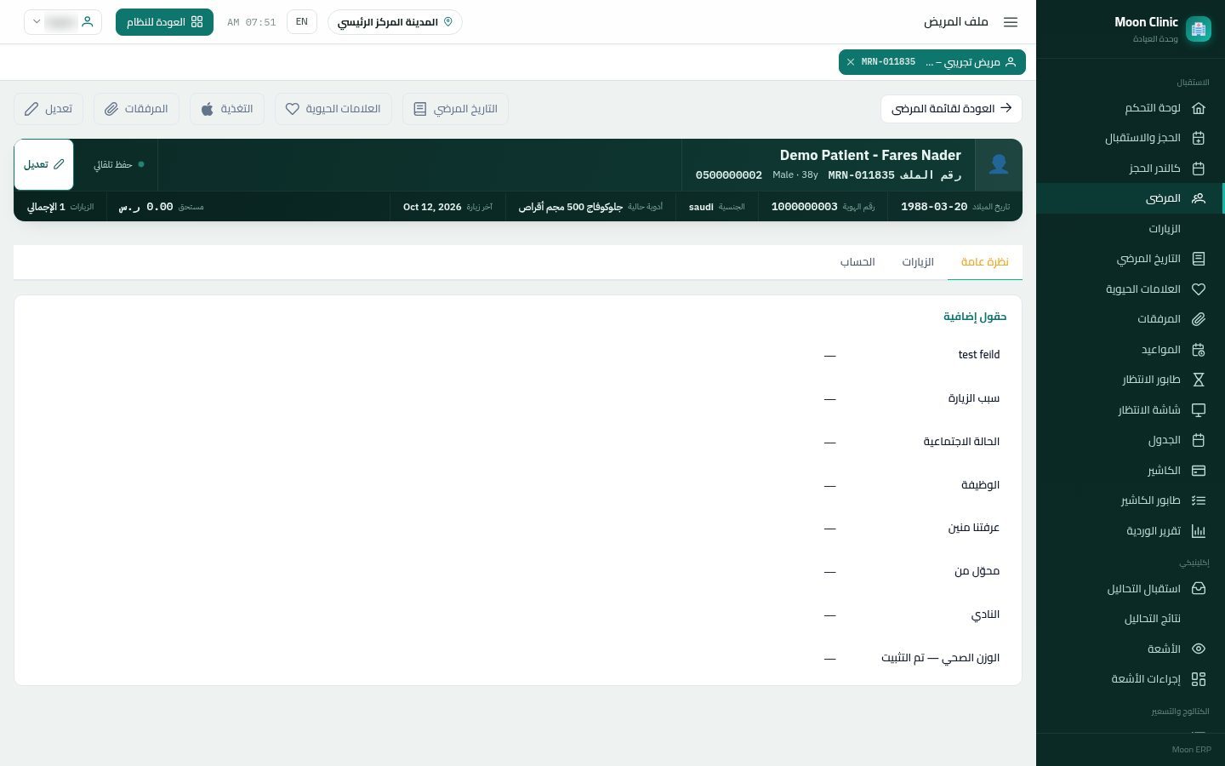The width and height of the screenshot is (1225, 766).
Task: Switch language with the EN button
Action: (302, 22)
